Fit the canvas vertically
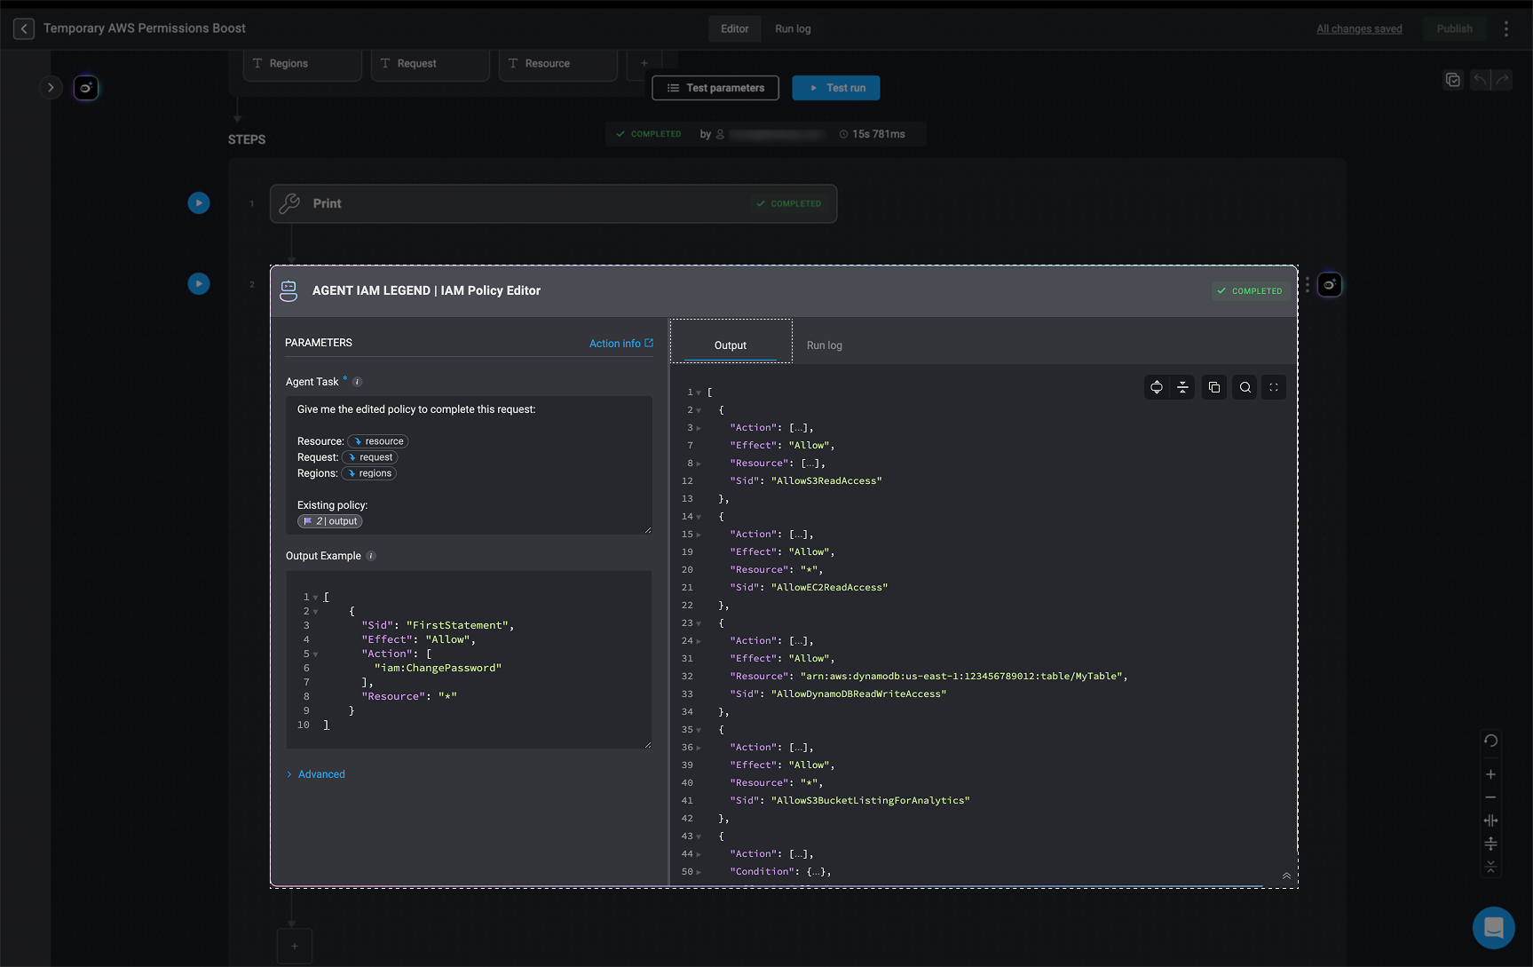Viewport: 1533px width, 967px height. click(1491, 844)
